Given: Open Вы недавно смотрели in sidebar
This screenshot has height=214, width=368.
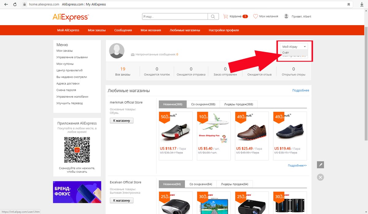Looking at the screenshot, I should [72, 77].
